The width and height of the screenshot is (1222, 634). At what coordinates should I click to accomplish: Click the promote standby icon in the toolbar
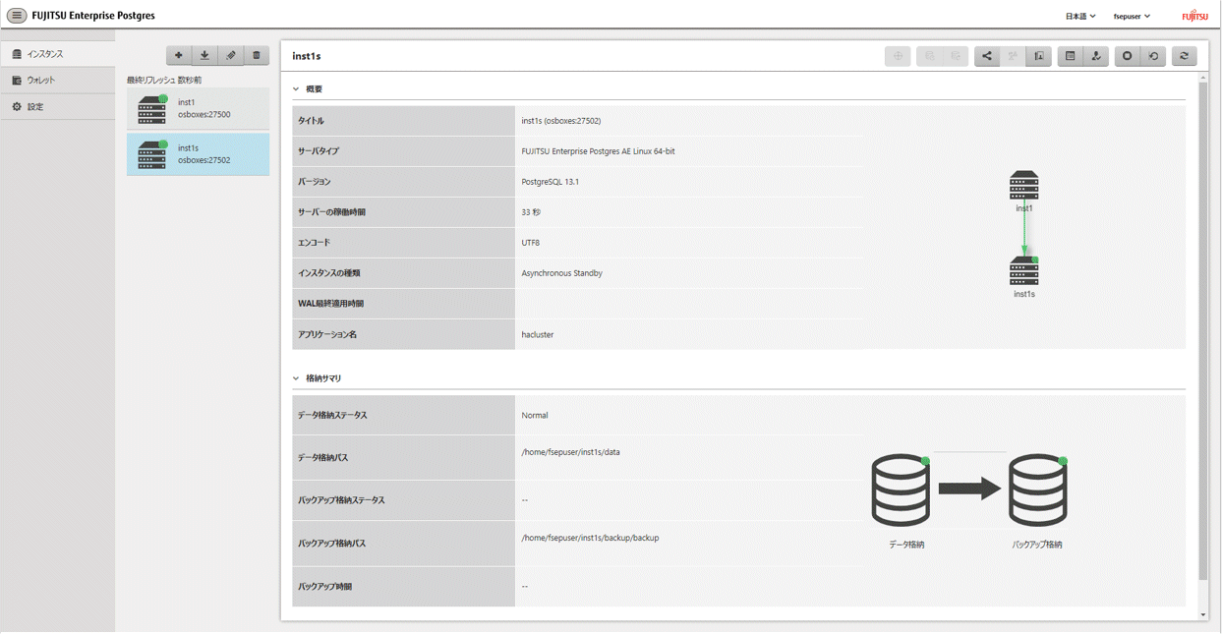pyautogui.click(x=1039, y=56)
